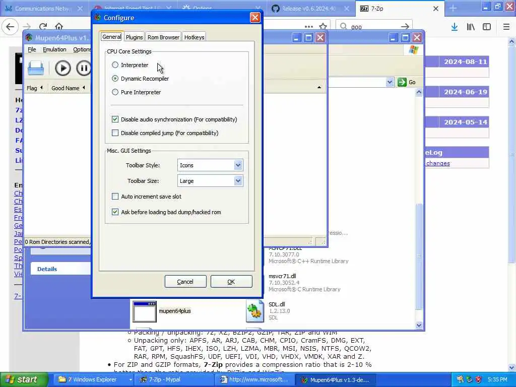The width and height of the screenshot is (516, 387).
Task: Pause emulation with the pause icon
Action: pyautogui.click(x=84, y=68)
